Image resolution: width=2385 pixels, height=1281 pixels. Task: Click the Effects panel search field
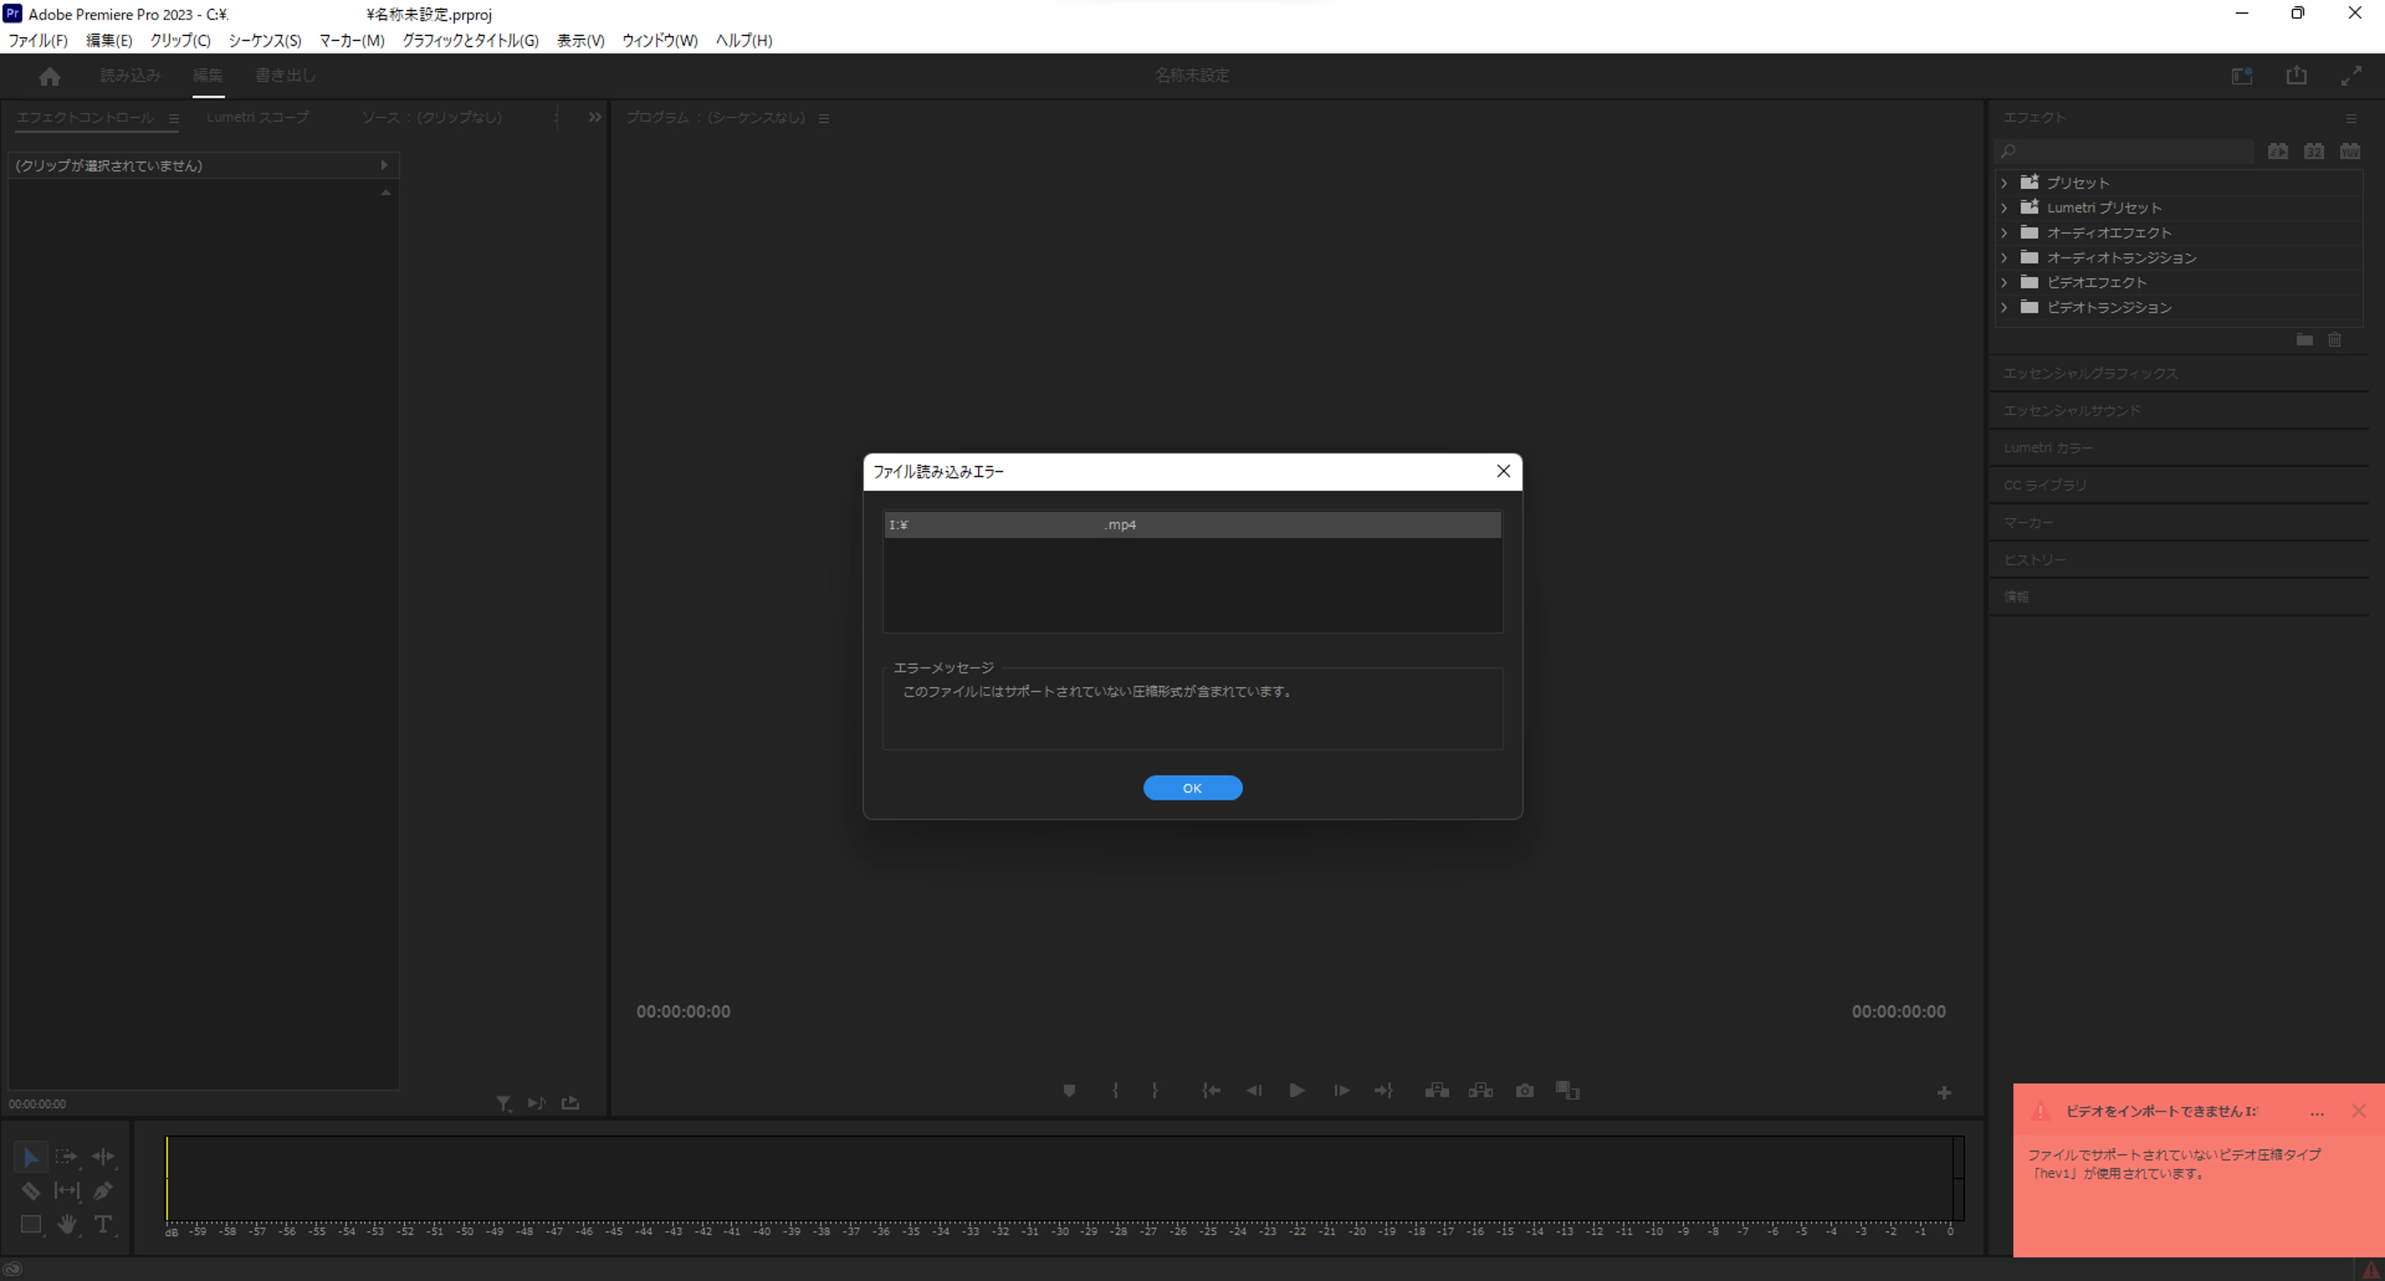(x=2130, y=151)
